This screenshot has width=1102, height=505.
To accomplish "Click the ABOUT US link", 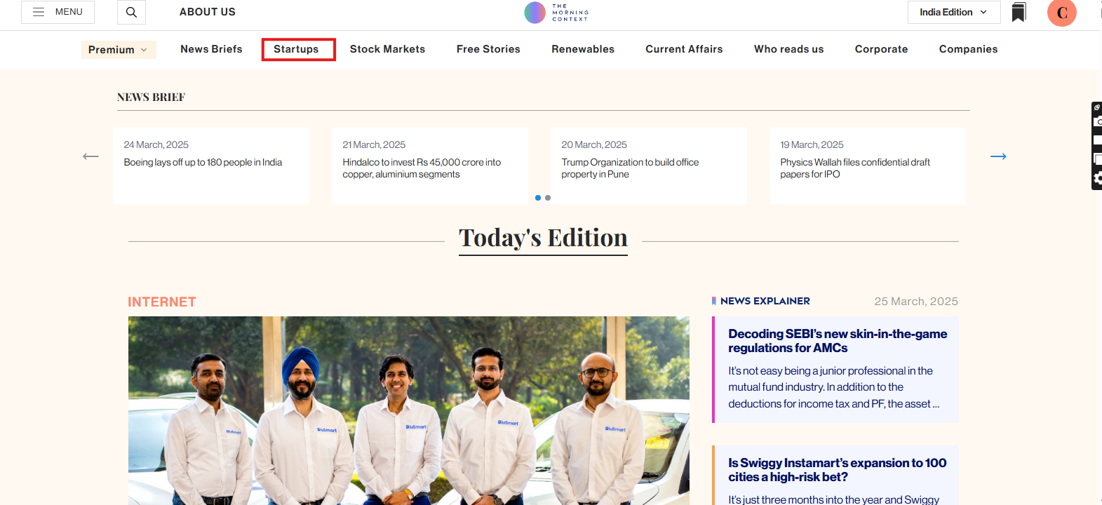I will (x=207, y=12).
